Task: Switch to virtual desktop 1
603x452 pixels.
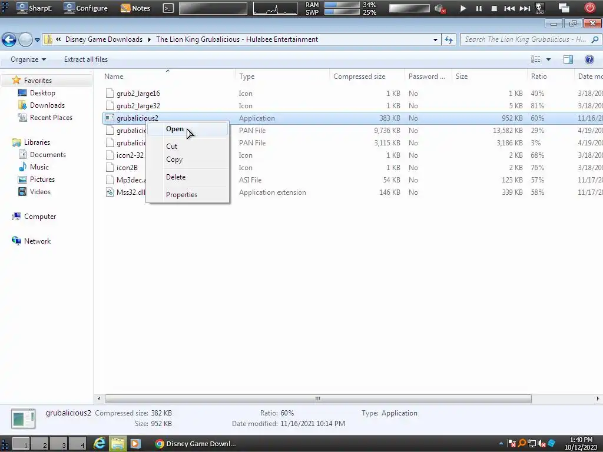Action: (21, 444)
